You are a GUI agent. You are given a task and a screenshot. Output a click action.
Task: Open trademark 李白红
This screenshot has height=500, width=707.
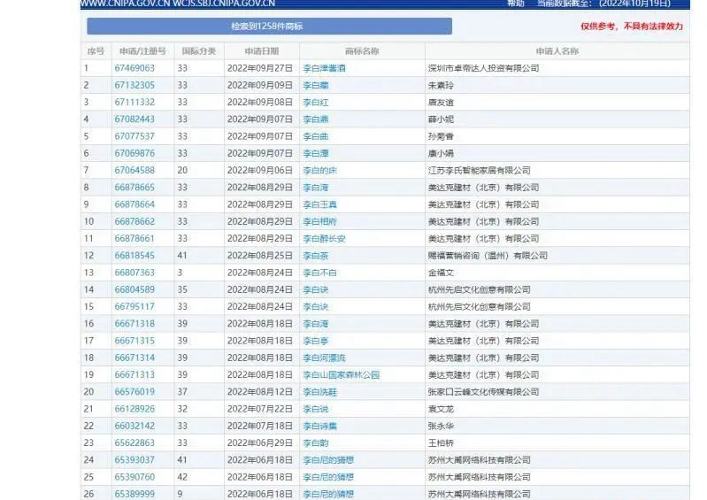click(x=316, y=103)
